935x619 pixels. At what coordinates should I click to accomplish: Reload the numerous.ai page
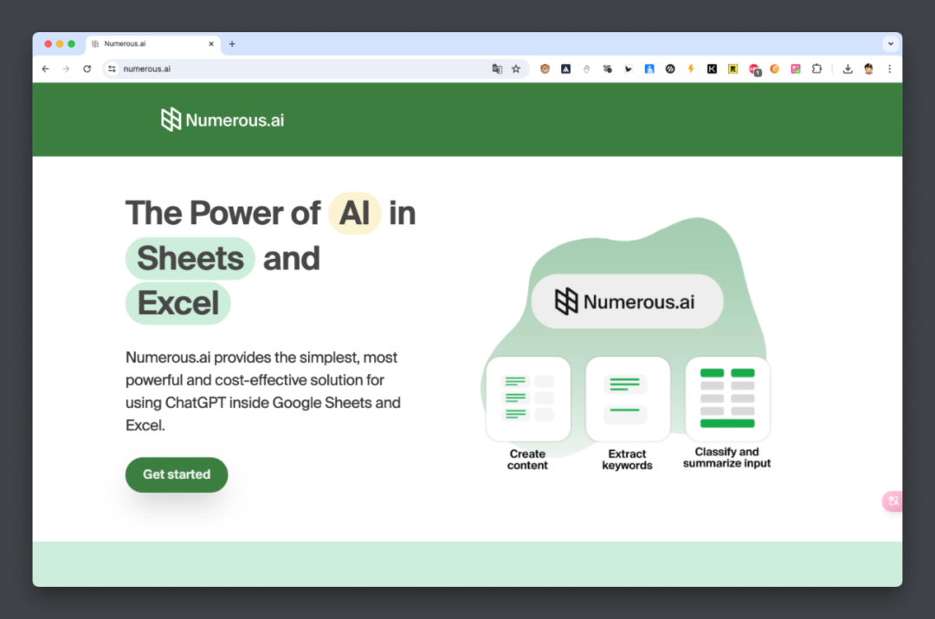(x=87, y=68)
